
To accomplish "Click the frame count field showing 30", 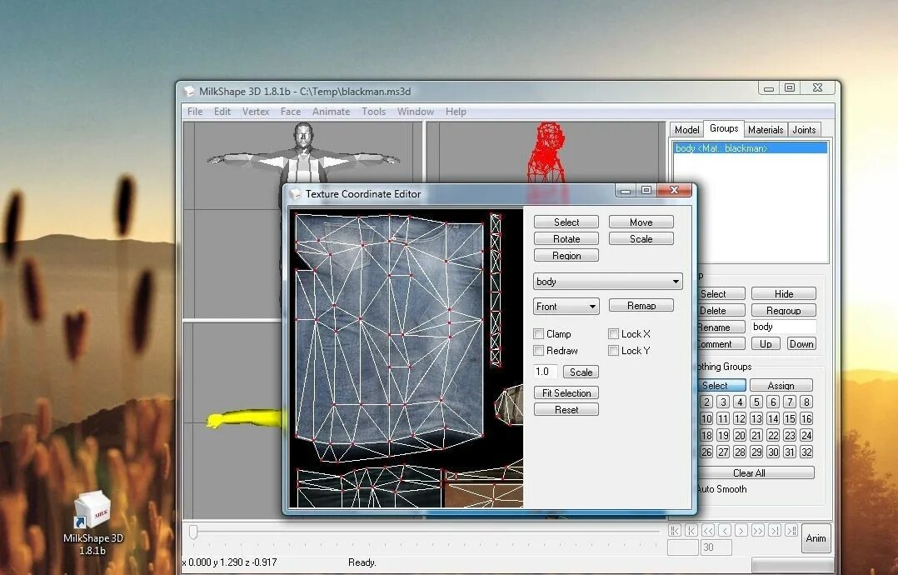I will pos(716,547).
